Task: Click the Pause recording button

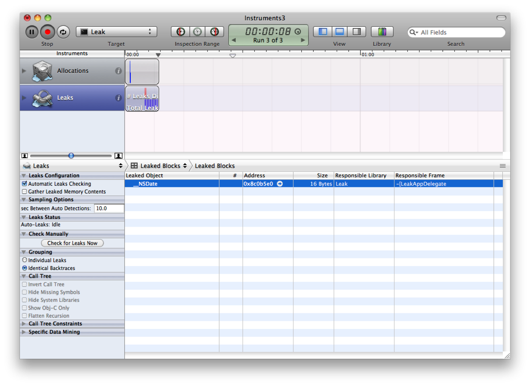Action: pos(32,32)
